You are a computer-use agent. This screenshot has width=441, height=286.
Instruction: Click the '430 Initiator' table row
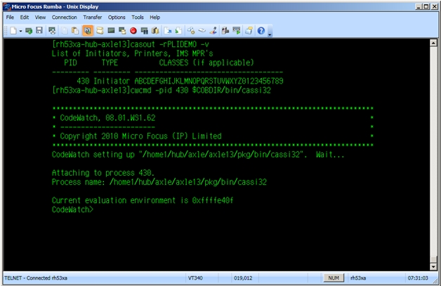180,81
